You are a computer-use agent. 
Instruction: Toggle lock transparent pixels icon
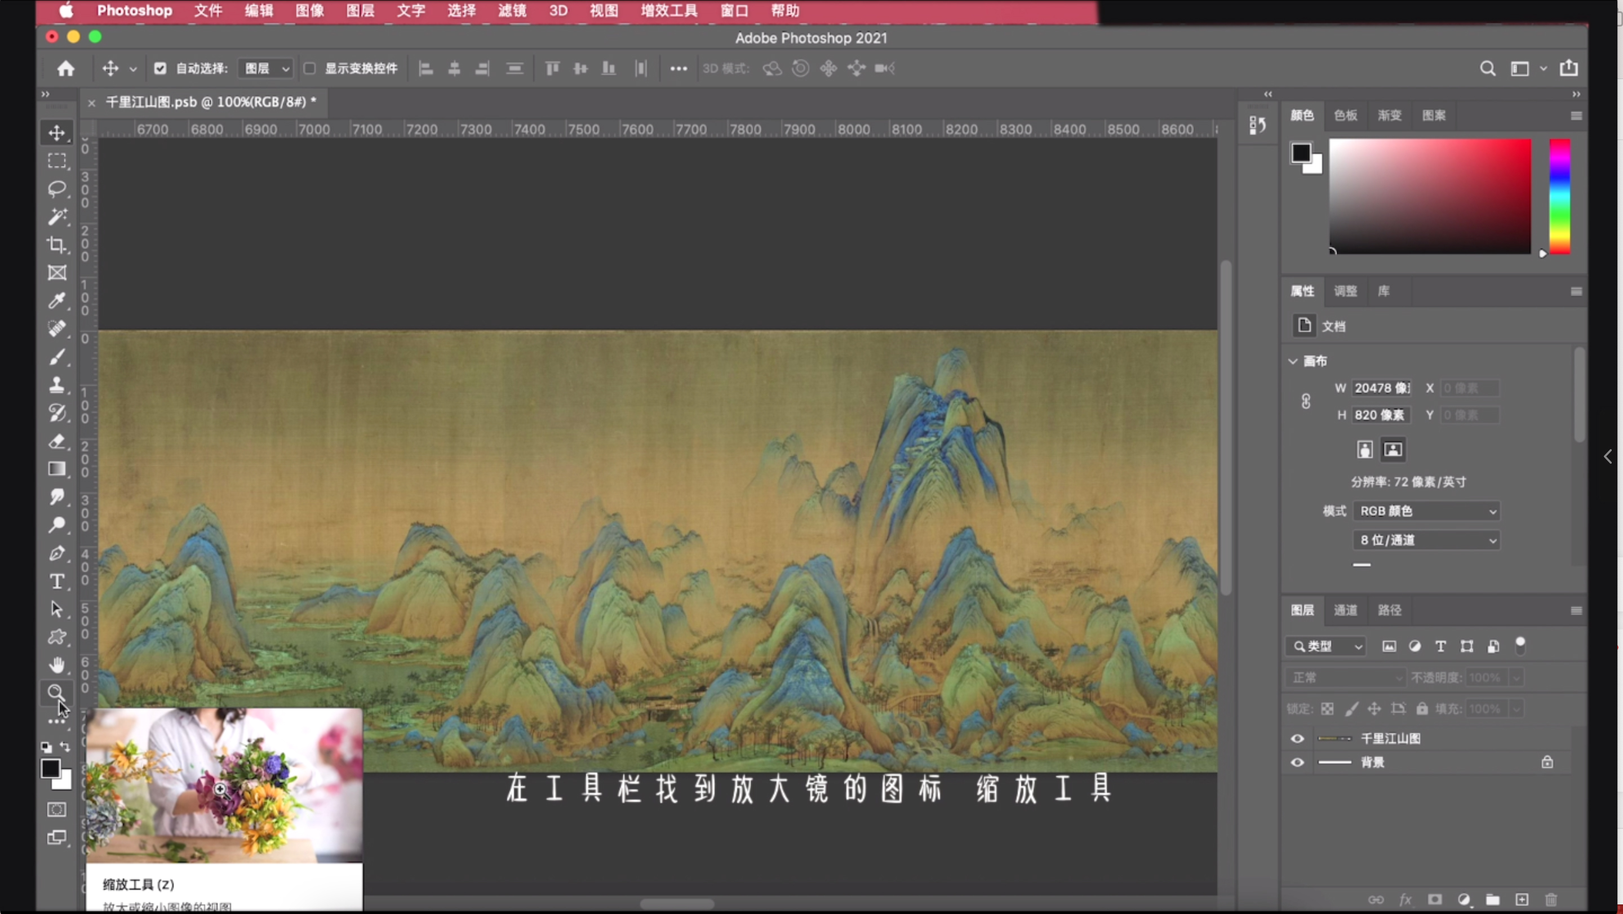[1327, 709]
